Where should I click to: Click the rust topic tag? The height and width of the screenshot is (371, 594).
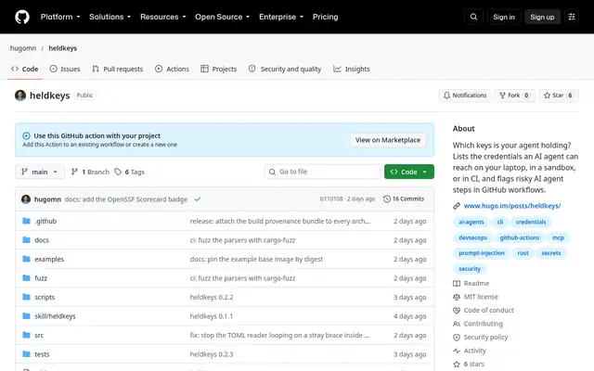pos(523,253)
